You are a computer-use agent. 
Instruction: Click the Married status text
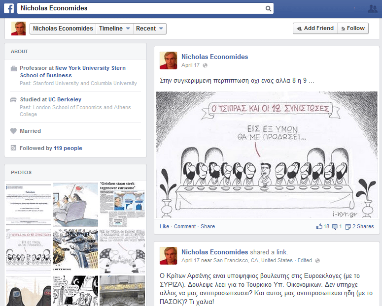tap(30, 131)
